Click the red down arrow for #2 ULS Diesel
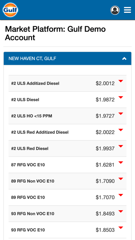 pyautogui.click(x=121, y=97)
